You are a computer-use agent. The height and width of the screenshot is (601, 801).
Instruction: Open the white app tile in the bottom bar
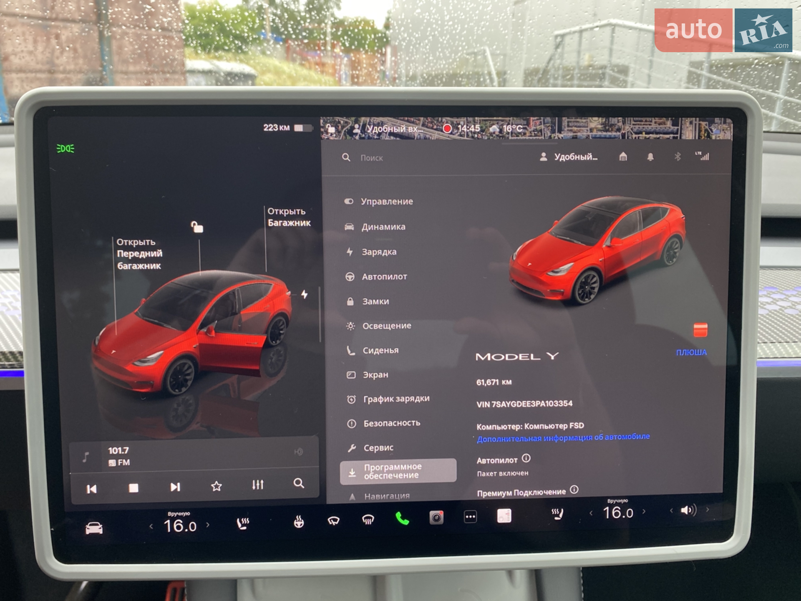tap(504, 516)
